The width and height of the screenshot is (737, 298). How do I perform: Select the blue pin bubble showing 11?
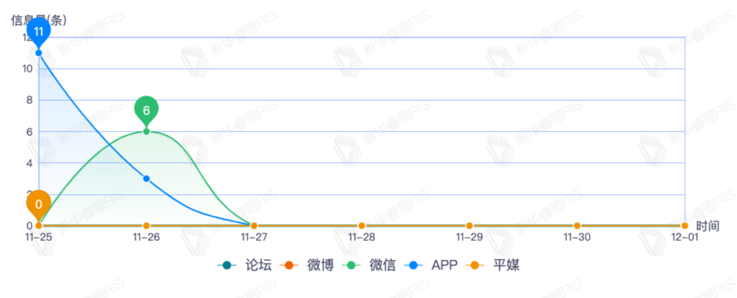pos(39,32)
